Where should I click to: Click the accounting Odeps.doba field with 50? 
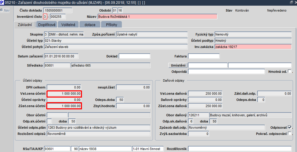click(120, 100)
